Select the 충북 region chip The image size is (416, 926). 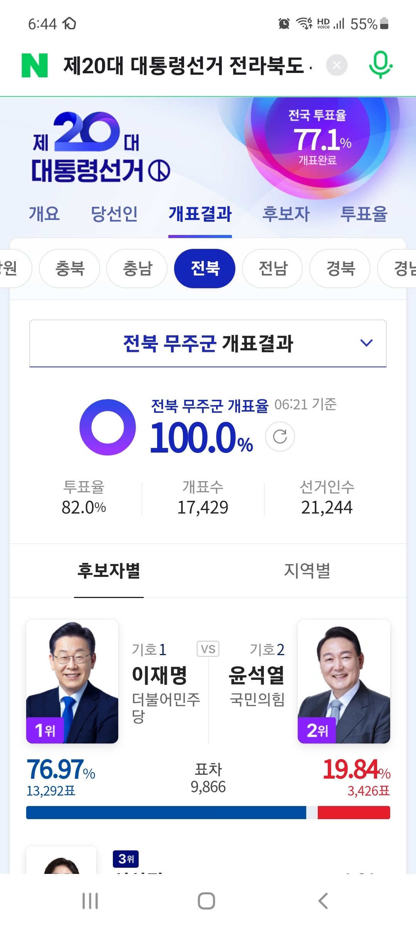(70, 269)
